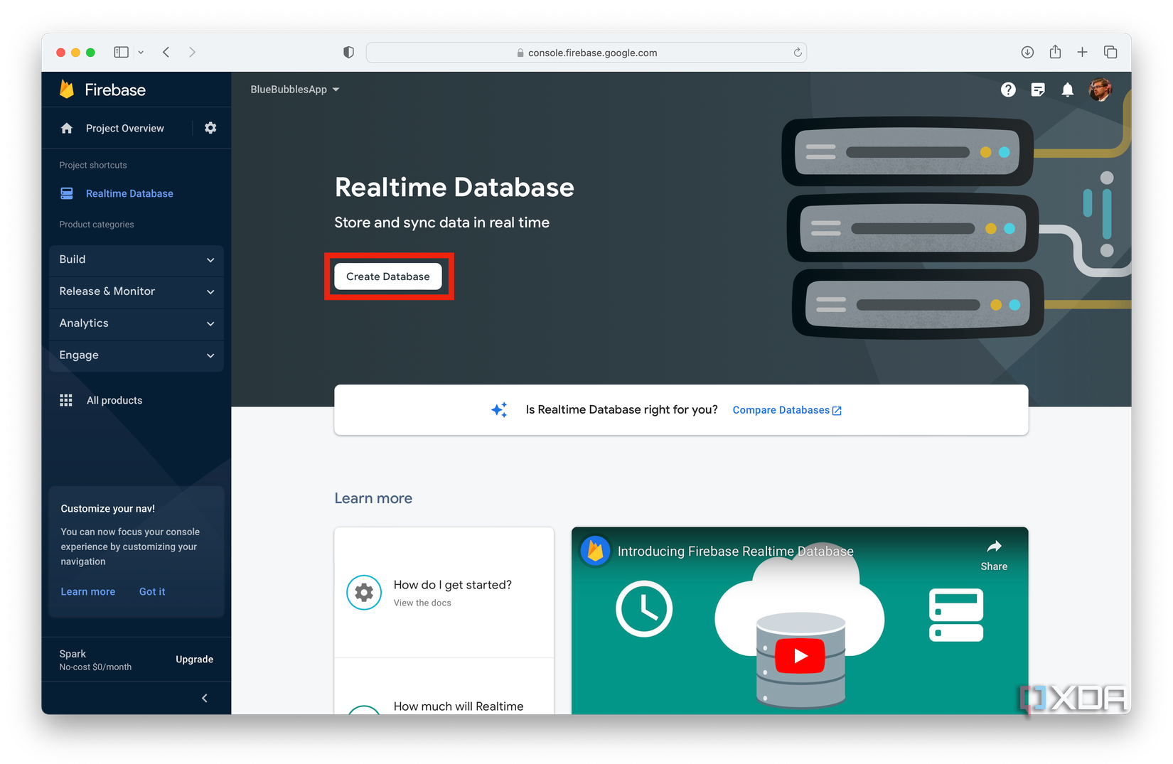Go to Project Overview
Image resolution: width=1173 pixels, height=764 pixels.
pos(124,128)
